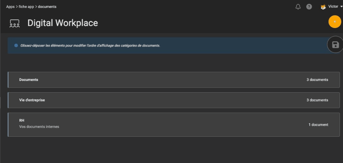Screen dimensions: 343x163
Task: Open the Vie d'entreprise category
Action: pyautogui.click(x=174, y=100)
